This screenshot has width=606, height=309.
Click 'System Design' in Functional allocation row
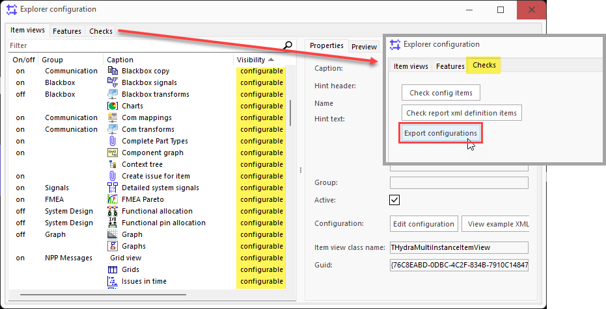(69, 211)
